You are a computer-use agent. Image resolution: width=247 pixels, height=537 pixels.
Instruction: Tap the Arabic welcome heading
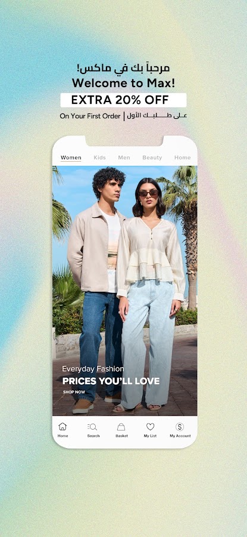click(123, 68)
